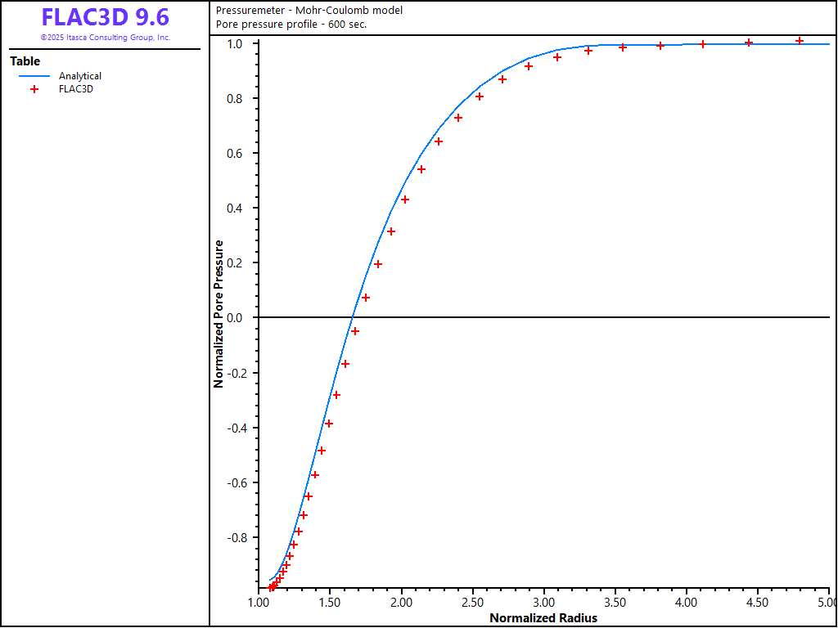Click the 2.50 tick label on x-axis
This screenshot has height=628, width=838.
tap(472, 603)
